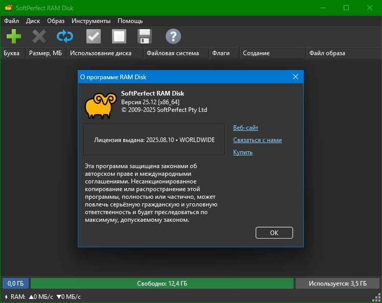Screen dimensions: 382x303
Task: Sort by the Буква column header
Action: [x=13, y=53]
